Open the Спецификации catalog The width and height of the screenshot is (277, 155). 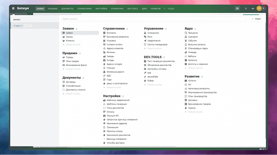point(73,86)
